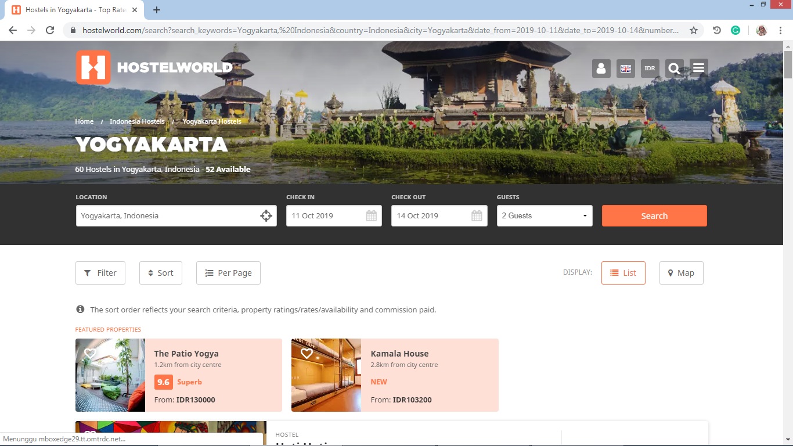
Task: Open the user account icon
Action: [x=601, y=68]
